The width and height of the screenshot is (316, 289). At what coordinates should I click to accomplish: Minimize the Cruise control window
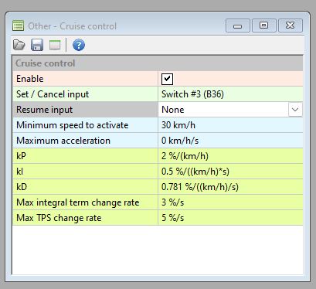[x=238, y=25]
